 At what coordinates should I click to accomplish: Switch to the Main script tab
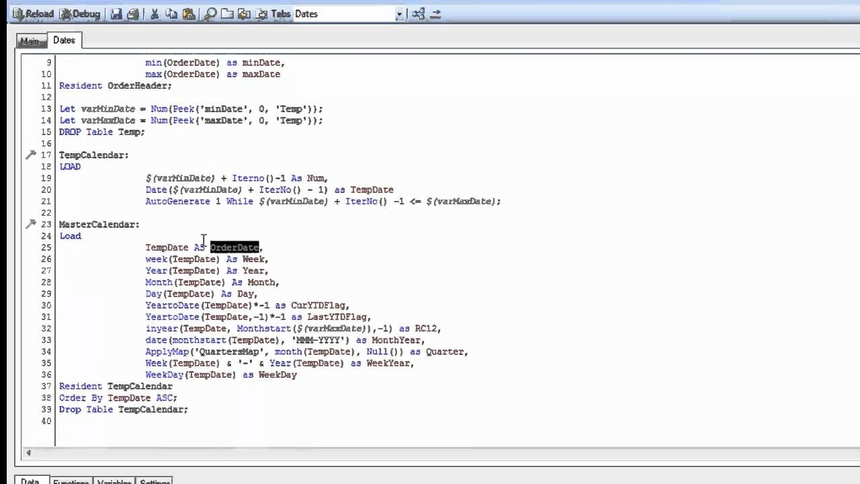coord(31,41)
